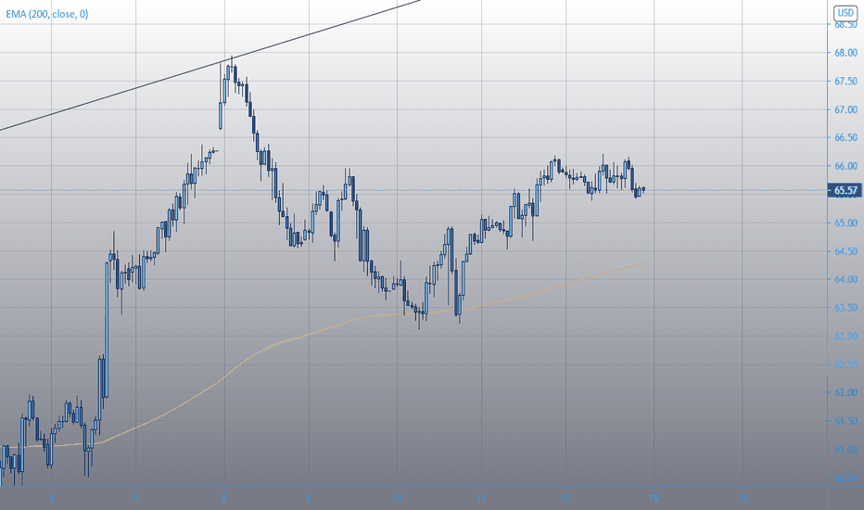
Task: Click date label 10 on time axis
Action: tap(397, 498)
